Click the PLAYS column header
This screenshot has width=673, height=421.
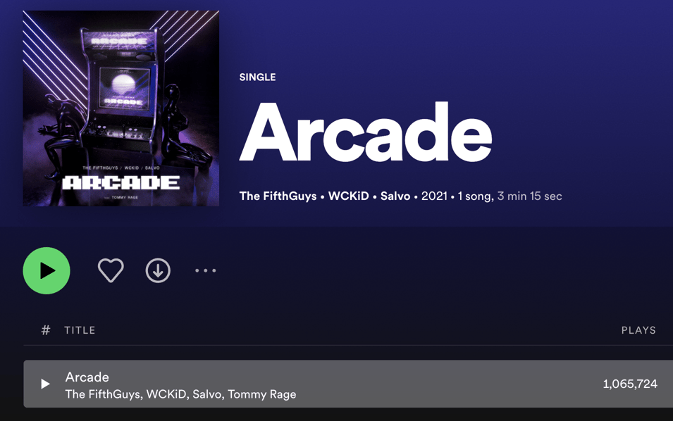tap(638, 330)
